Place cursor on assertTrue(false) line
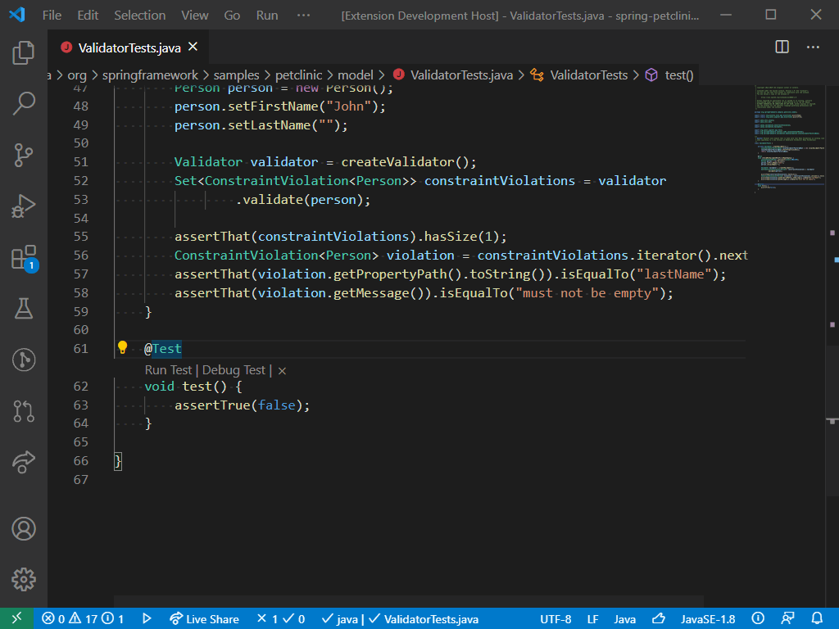 tap(242, 405)
